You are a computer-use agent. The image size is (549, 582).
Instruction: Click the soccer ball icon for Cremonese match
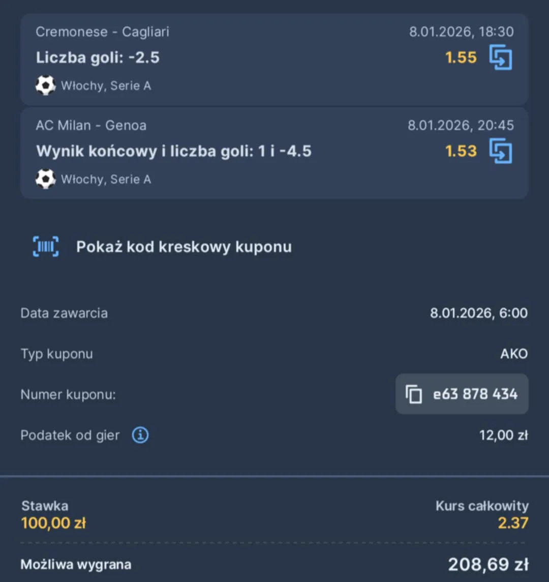(x=45, y=85)
